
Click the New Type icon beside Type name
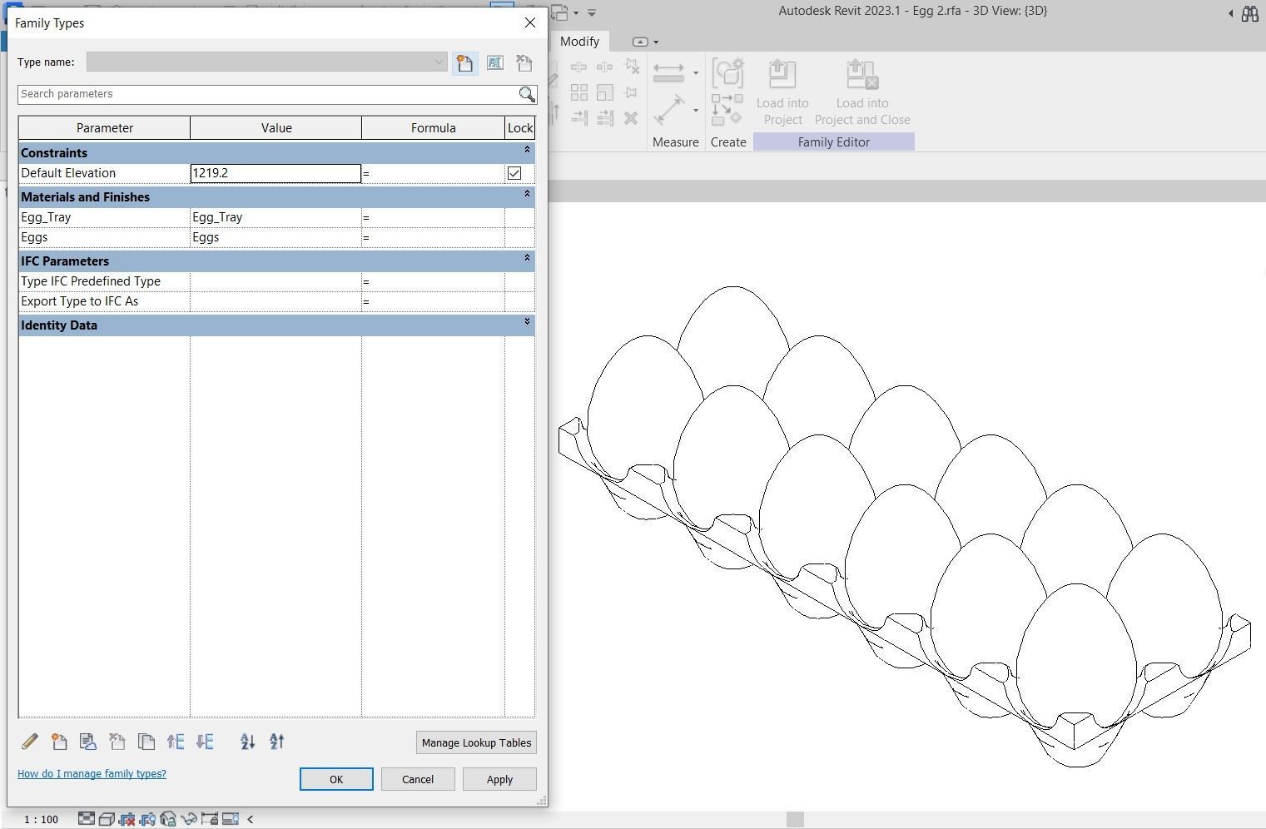coord(464,62)
